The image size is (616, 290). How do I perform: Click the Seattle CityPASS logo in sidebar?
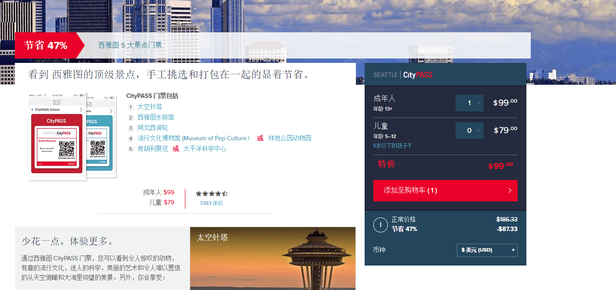click(403, 75)
